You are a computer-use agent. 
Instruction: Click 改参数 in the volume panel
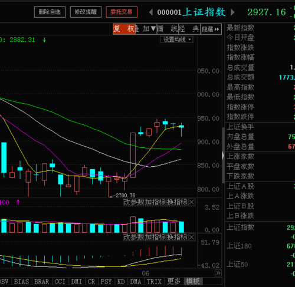[x=133, y=202]
